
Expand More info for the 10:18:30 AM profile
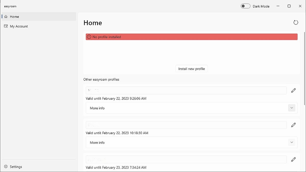(x=292, y=142)
